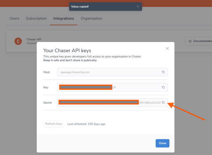This screenshot has height=155, width=212.
Task: Click the Last refreshed 109 days text
Action: pyautogui.click(x=86, y=124)
